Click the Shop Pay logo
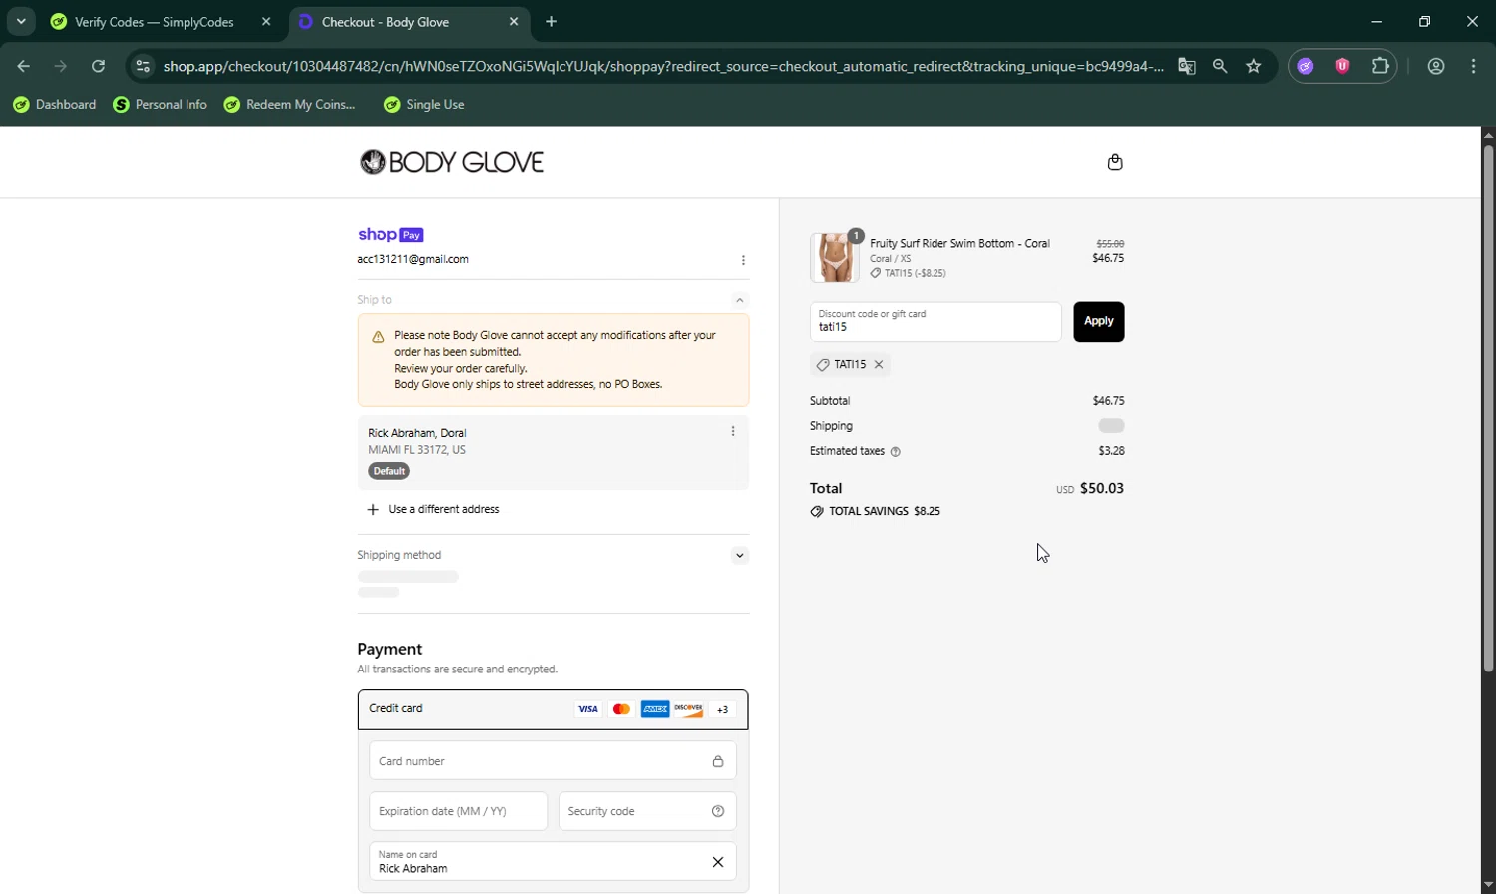Screen dimensions: 1496x894 391,235
